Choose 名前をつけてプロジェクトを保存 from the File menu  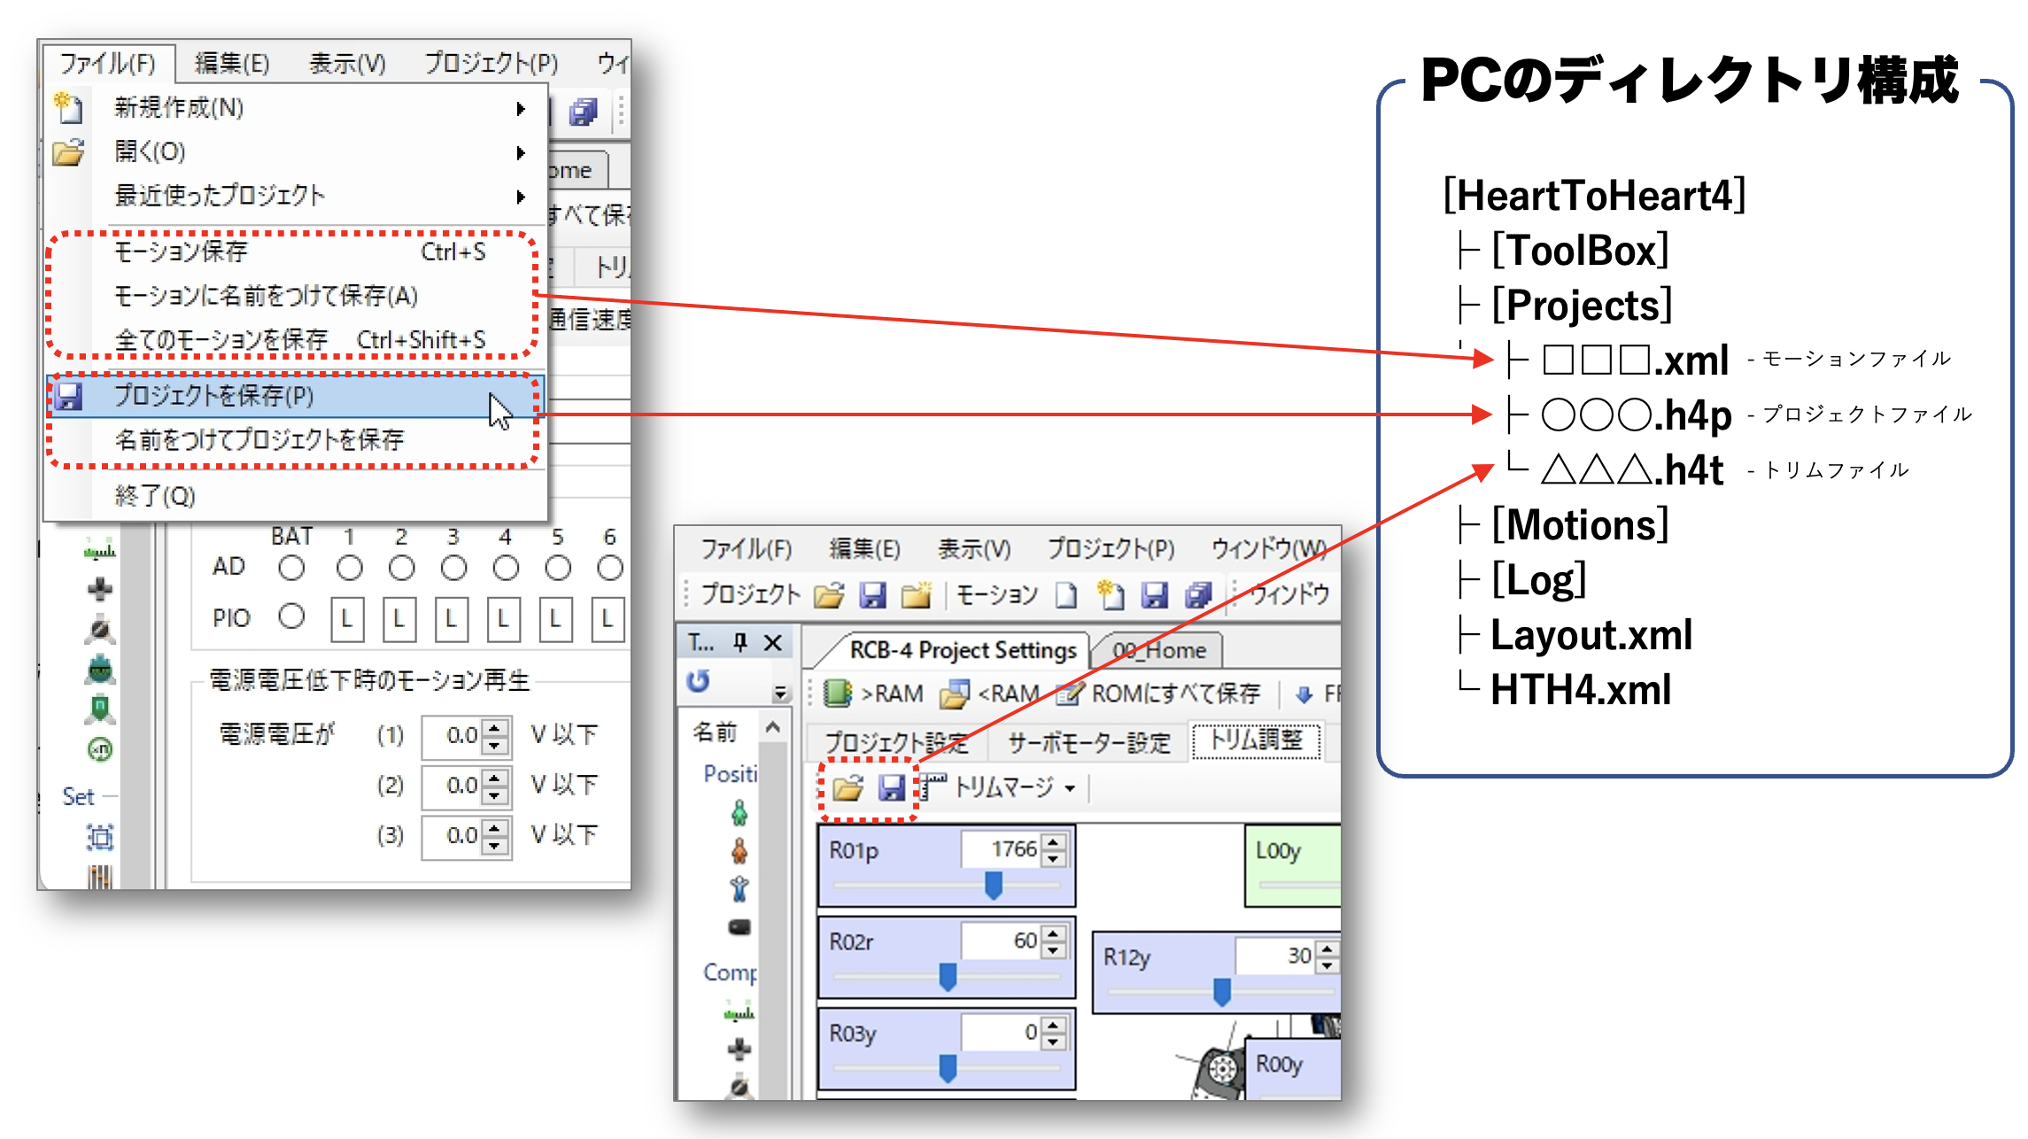[x=294, y=439]
